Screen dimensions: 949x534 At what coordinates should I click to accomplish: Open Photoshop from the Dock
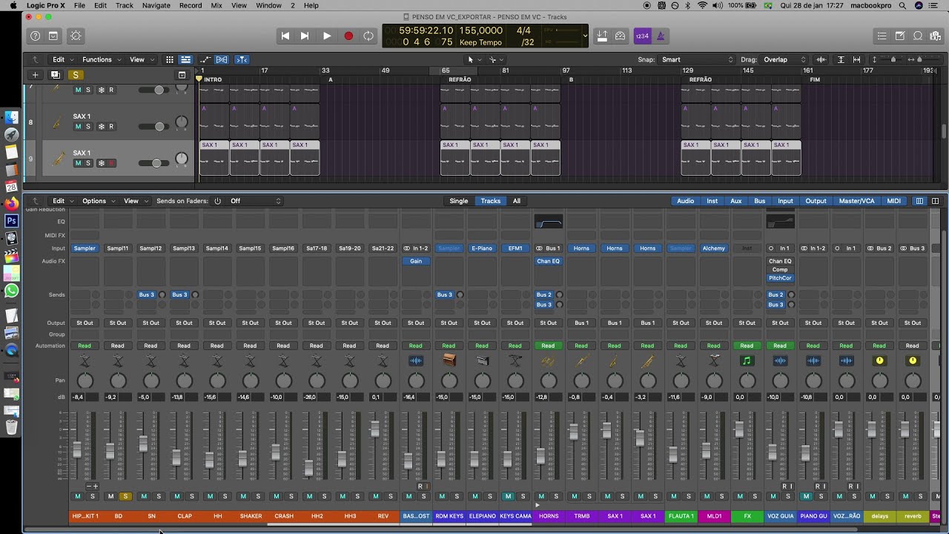click(x=11, y=220)
